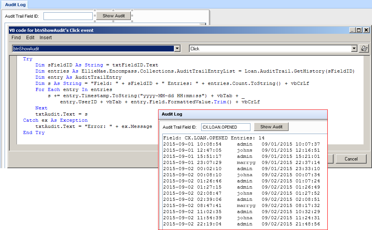
Task: Click the CX.LOAN.OPENED field ID input
Action: (225, 127)
